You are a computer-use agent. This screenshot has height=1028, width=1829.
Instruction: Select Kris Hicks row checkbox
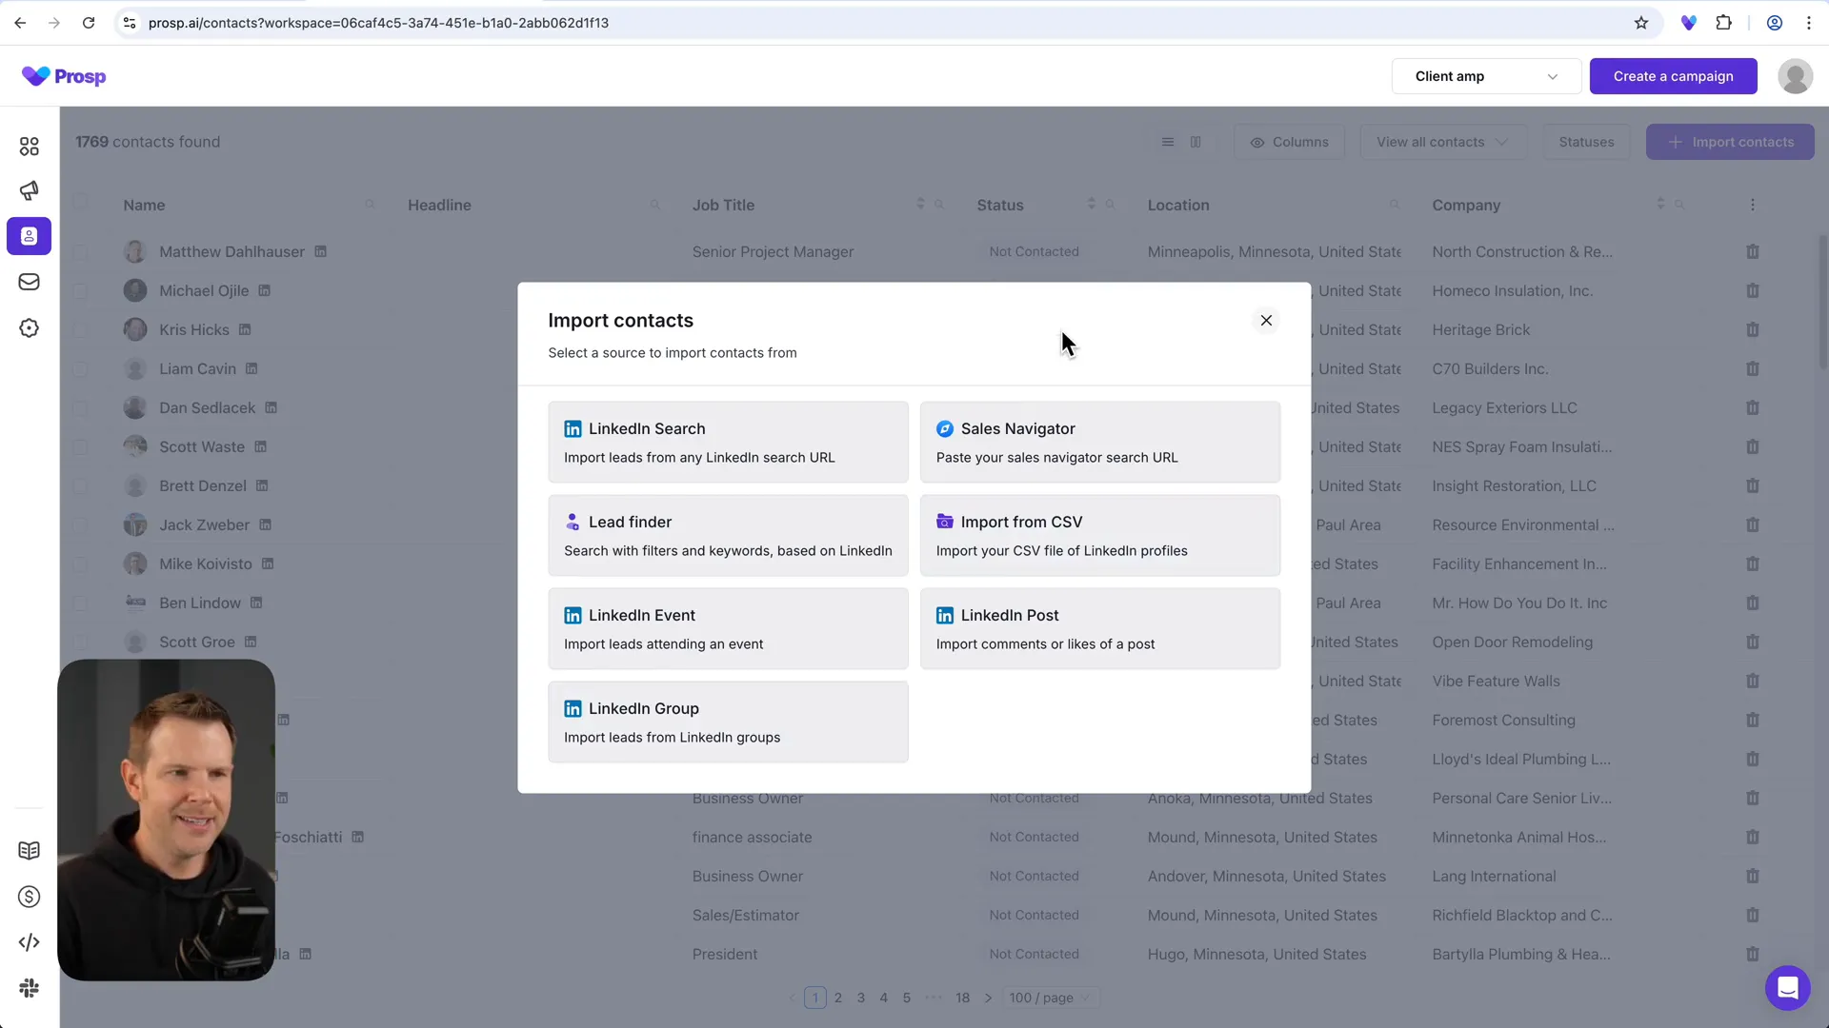tap(80, 329)
